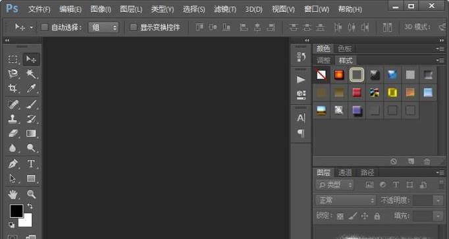Enable the 自动选择 checkbox
Screen dimensions: 449x239
pos(44,27)
